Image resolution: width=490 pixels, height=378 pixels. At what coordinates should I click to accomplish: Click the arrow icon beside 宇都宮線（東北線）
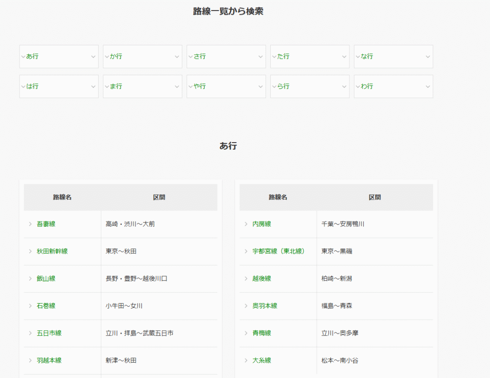[246, 251]
